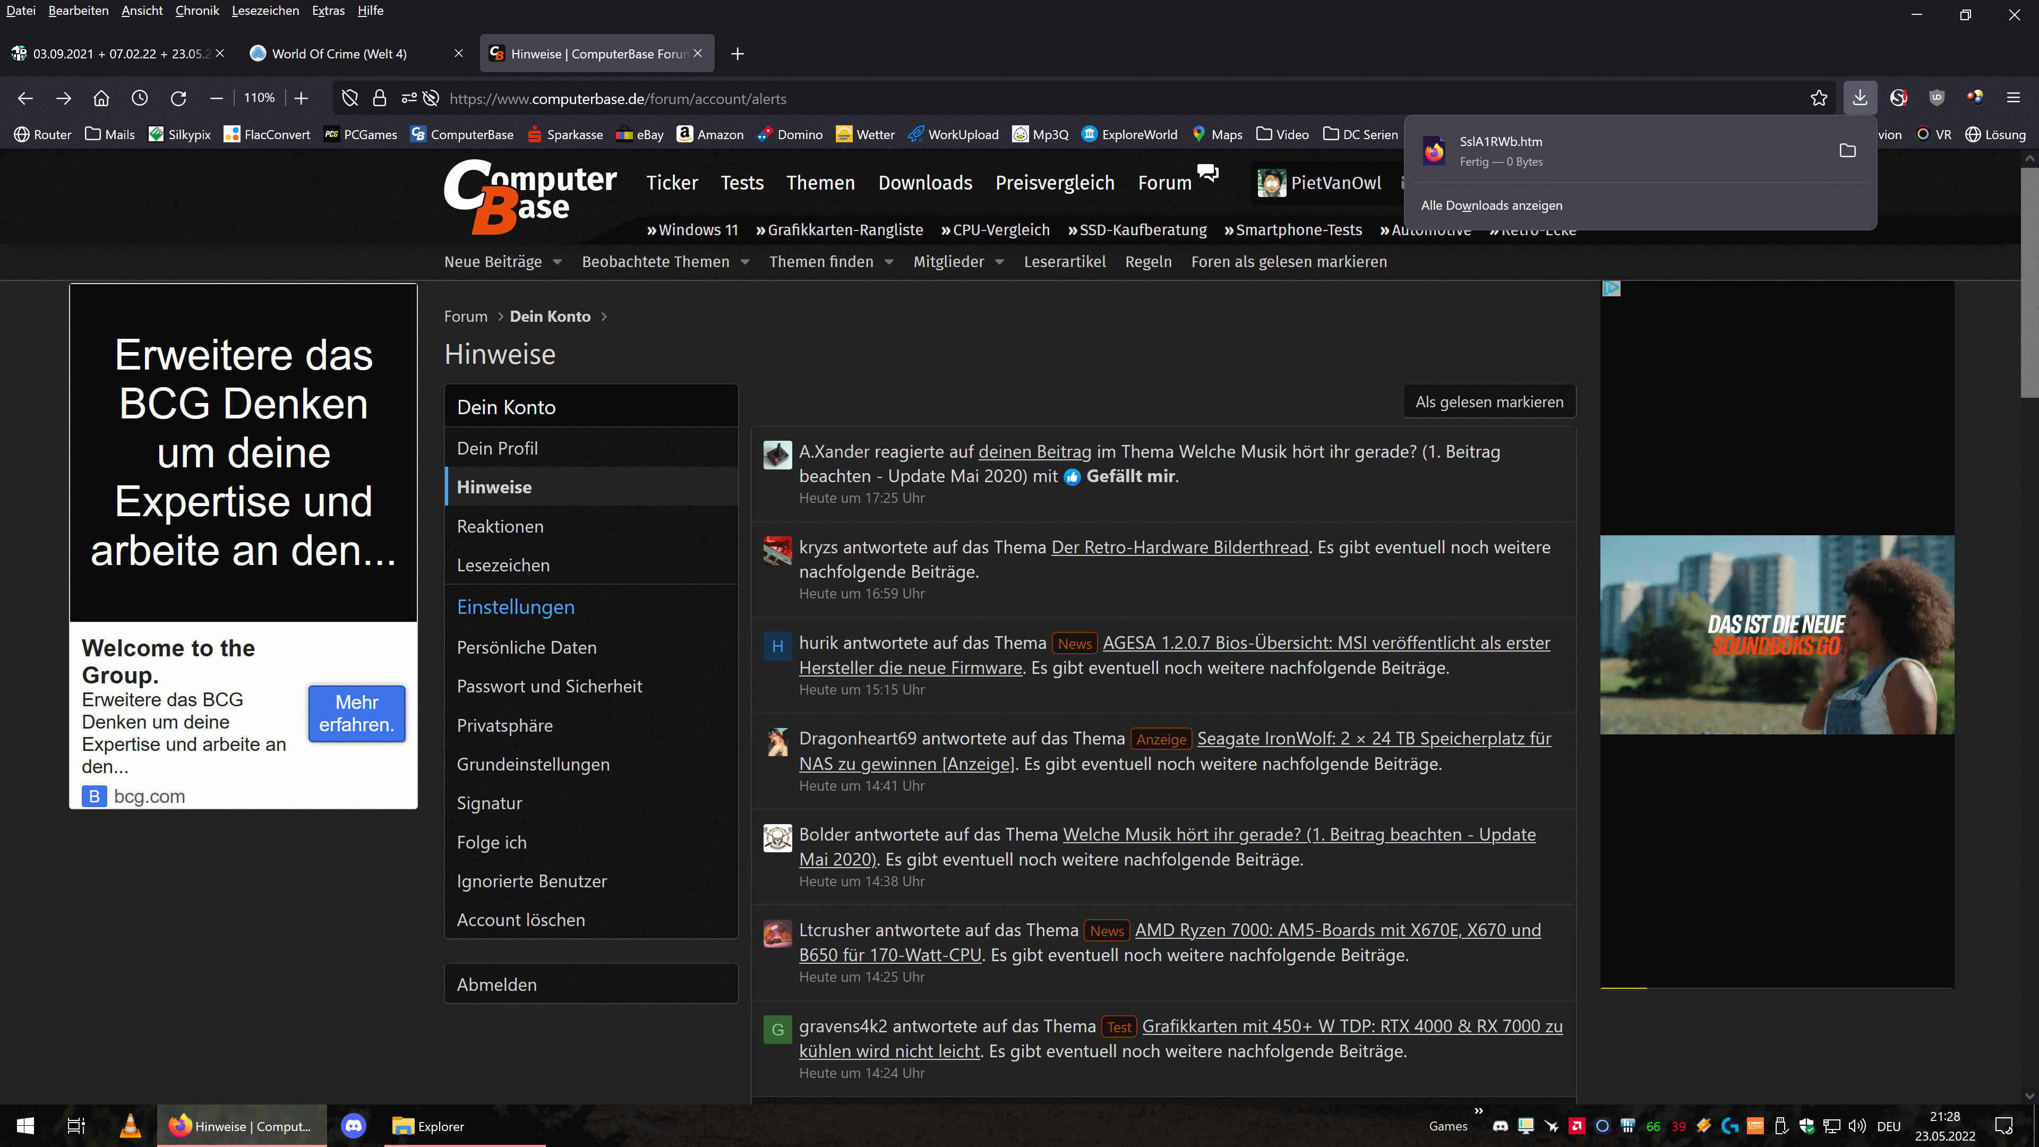Screen dimensions: 2039x1147
Task: Open the forum conversations speech bubble icon
Action: point(1208,173)
